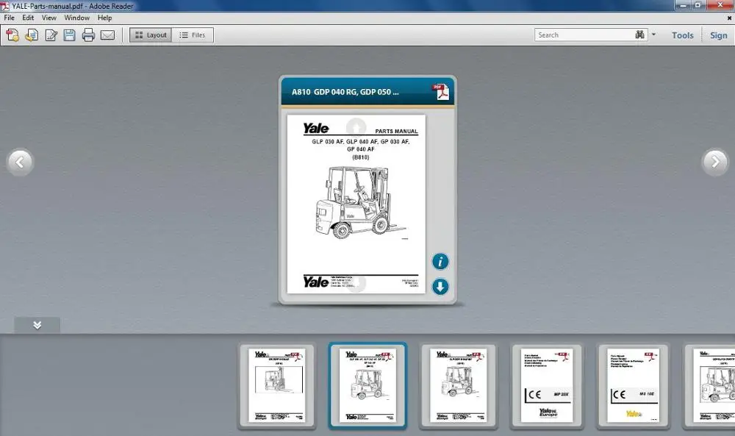Switch to Layout view
Image resolution: width=735 pixels, height=436 pixels.
tap(151, 35)
